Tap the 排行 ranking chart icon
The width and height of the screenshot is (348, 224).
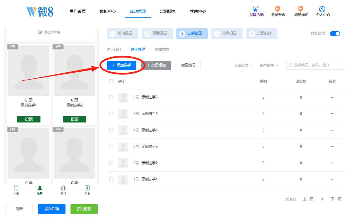click(64, 188)
